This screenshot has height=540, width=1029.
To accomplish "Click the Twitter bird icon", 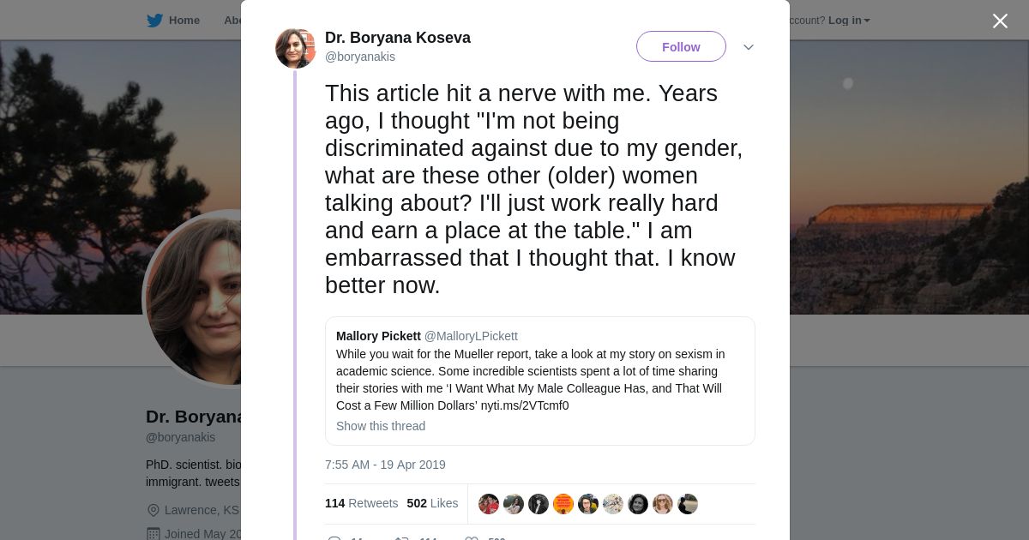I will 154,21.
